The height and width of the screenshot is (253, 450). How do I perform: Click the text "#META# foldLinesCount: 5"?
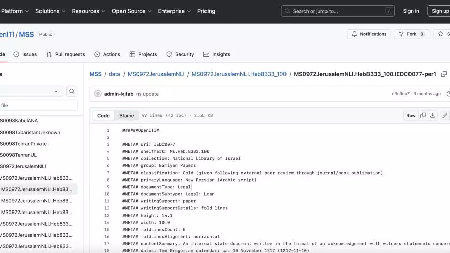tap(154, 230)
